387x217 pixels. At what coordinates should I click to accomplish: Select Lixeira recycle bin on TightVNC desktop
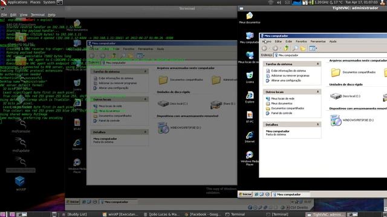click(x=250, y=78)
